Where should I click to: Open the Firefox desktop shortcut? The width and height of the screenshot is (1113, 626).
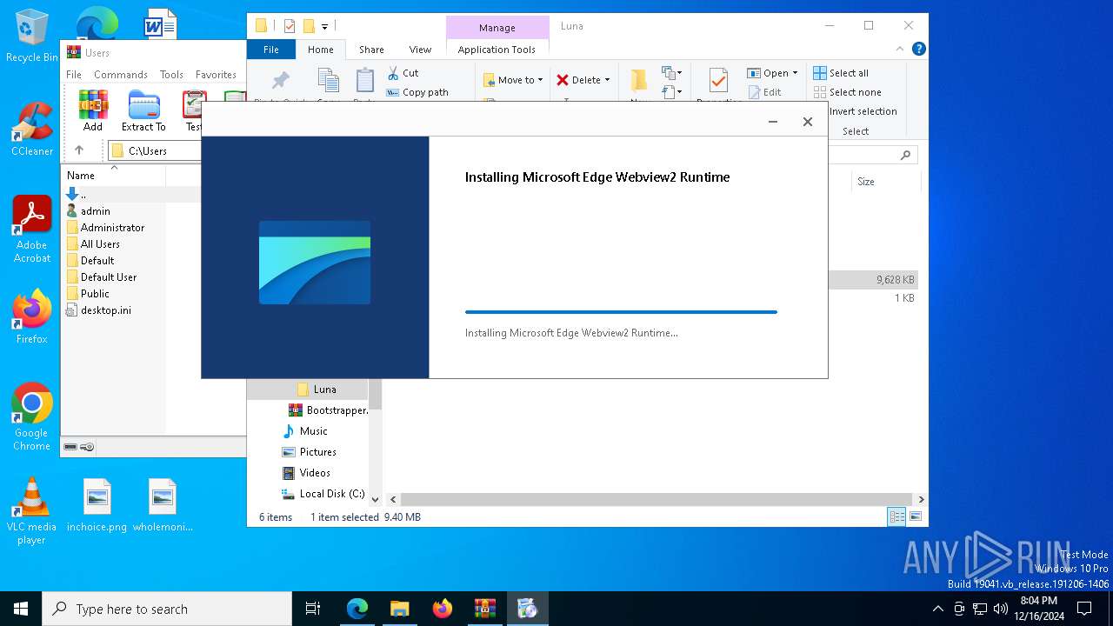[32, 316]
